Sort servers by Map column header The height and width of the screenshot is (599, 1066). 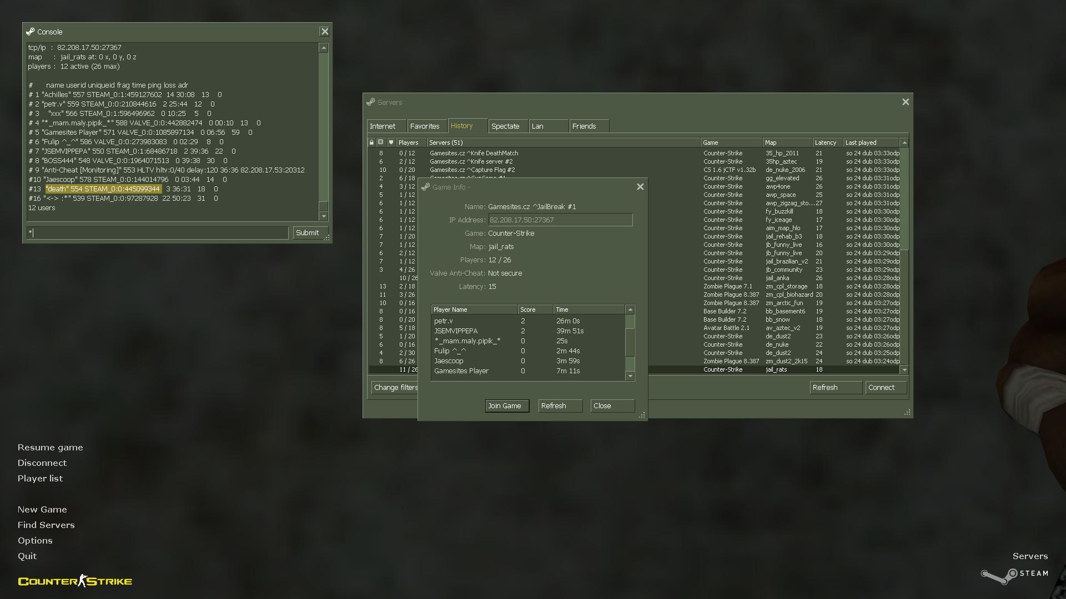tap(787, 143)
